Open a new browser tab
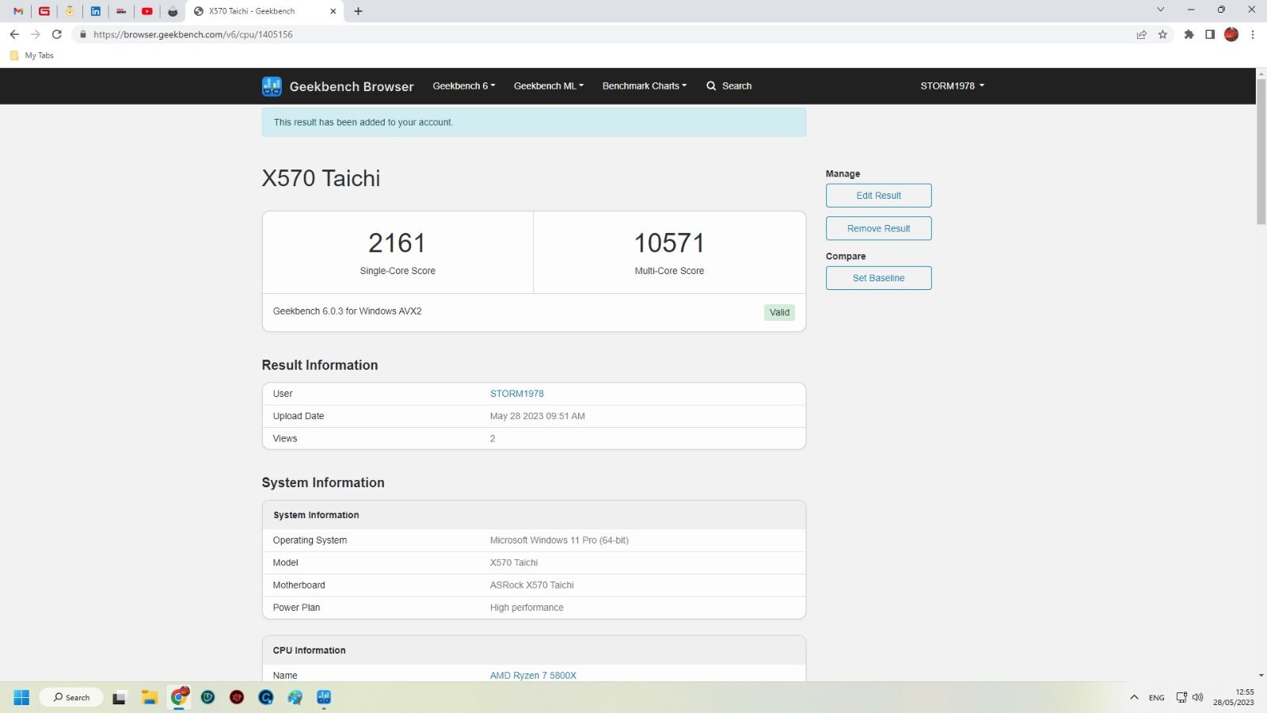 point(358,11)
